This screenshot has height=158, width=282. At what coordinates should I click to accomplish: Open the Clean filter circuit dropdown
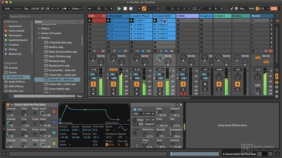click(149, 124)
